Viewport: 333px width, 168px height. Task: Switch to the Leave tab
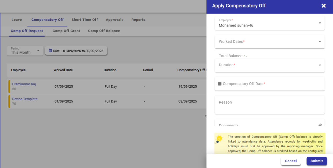[x=17, y=20]
